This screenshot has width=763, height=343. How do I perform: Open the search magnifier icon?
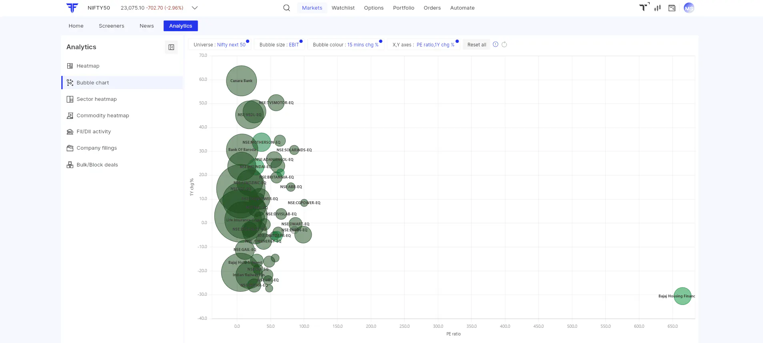click(286, 8)
